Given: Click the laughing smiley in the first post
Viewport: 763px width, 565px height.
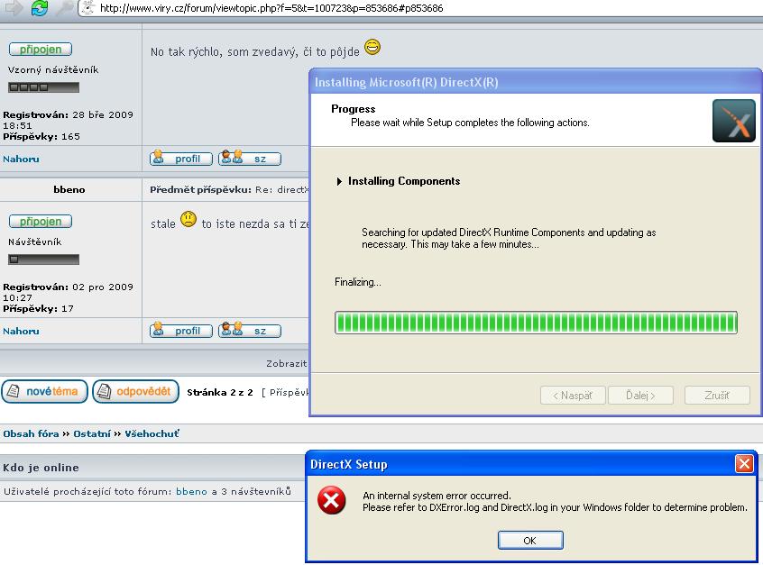Looking at the screenshot, I should click(x=372, y=48).
